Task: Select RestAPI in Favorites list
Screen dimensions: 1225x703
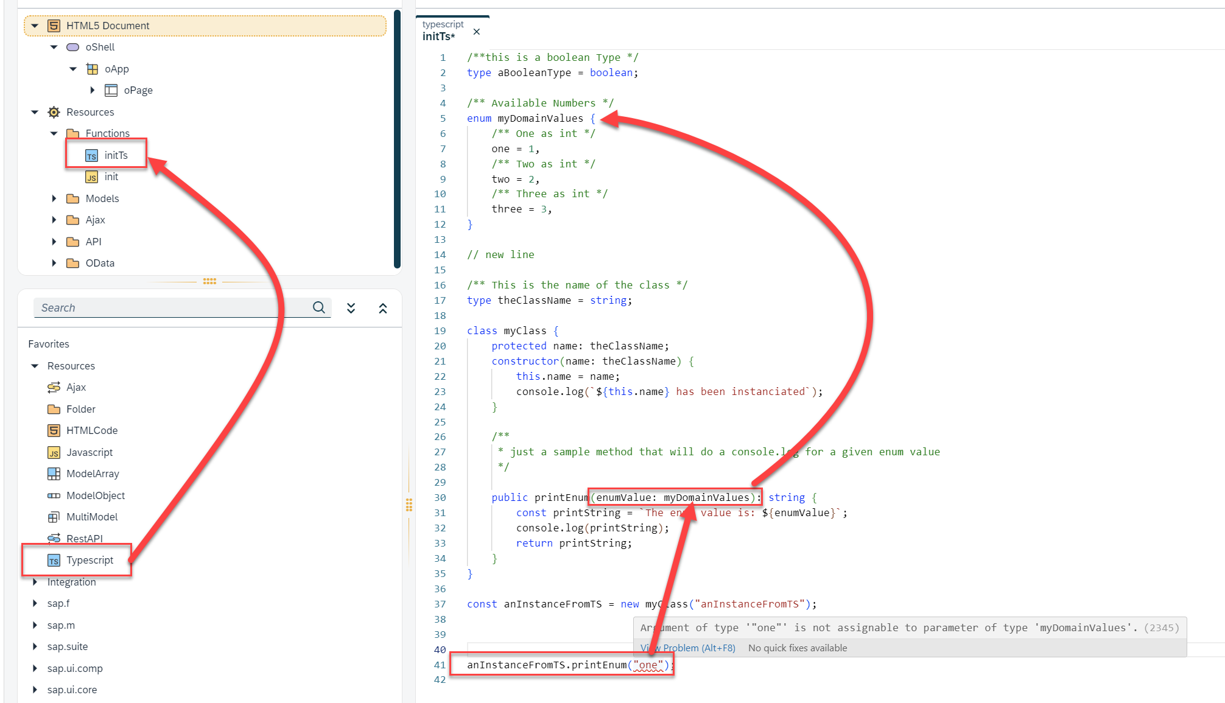Action: pos(85,539)
